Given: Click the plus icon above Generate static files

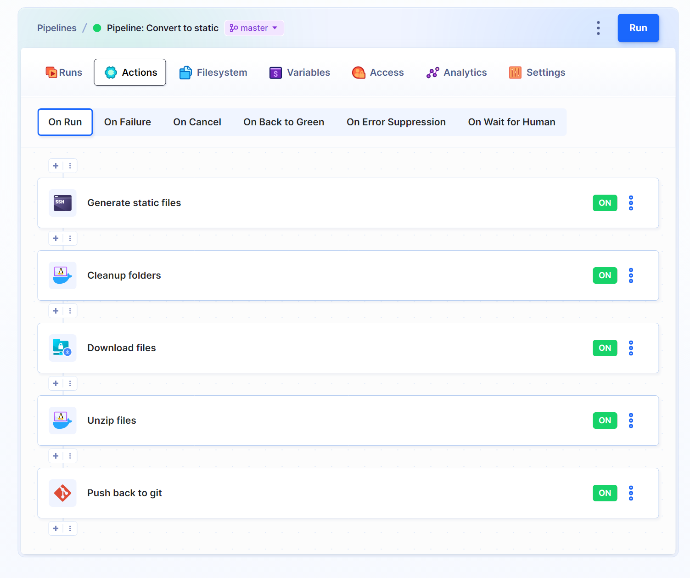Looking at the screenshot, I should (56, 166).
